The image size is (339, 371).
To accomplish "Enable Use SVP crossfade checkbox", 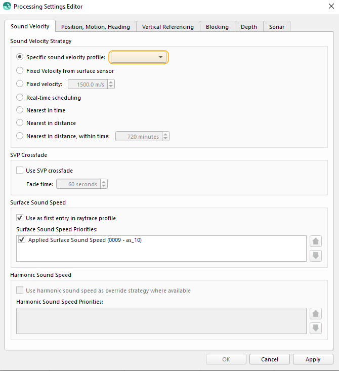I will [20, 171].
